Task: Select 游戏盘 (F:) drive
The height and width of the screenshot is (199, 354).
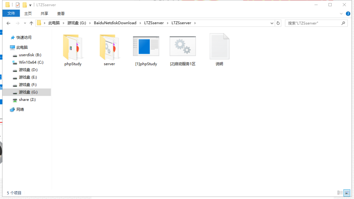Action: [28, 85]
